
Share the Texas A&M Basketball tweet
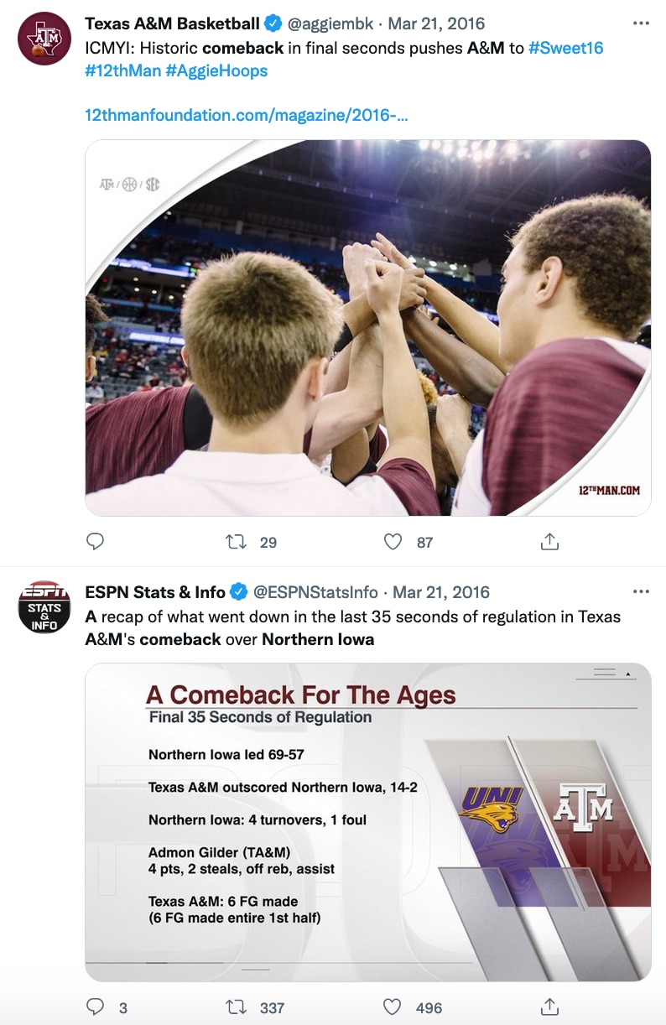pyautogui.click(x=549, y=542)
